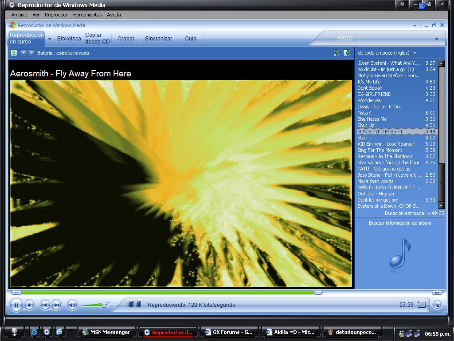The image size is (454, 341).
Task: Expand the Reproducción en curso dropdown arrow
Action: (50, 39)
